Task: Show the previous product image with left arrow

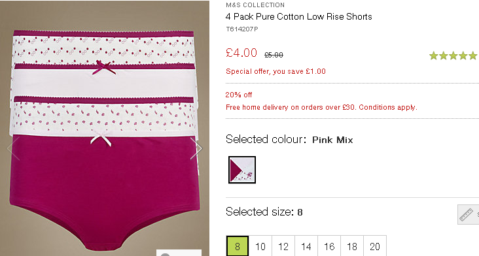Action: (13, 148)
